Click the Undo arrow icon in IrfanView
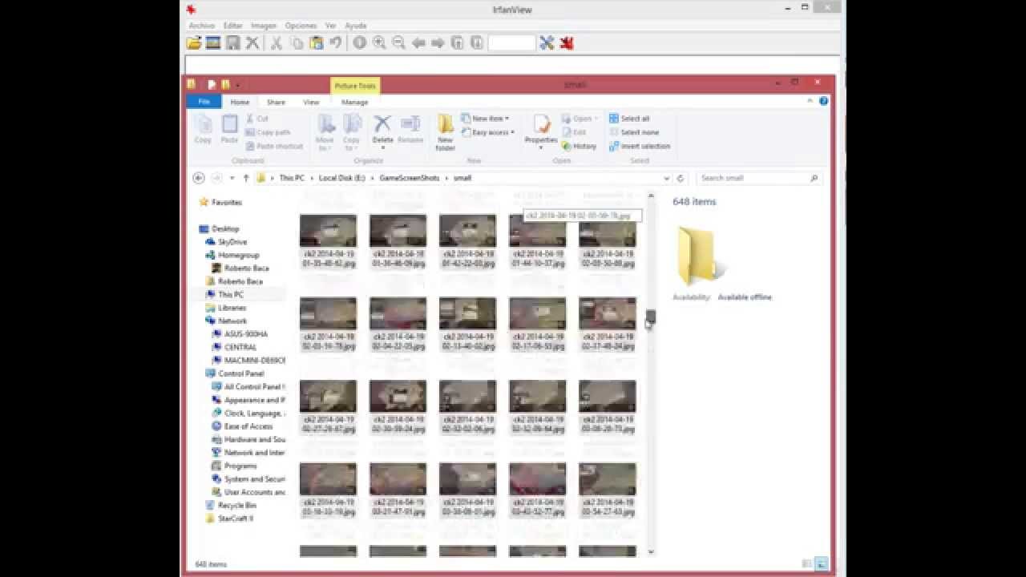1026x577 pixels. [x=336, y=43]
